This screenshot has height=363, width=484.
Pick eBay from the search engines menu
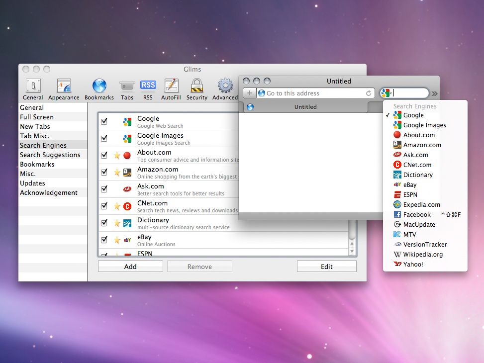tap(425, 184)
